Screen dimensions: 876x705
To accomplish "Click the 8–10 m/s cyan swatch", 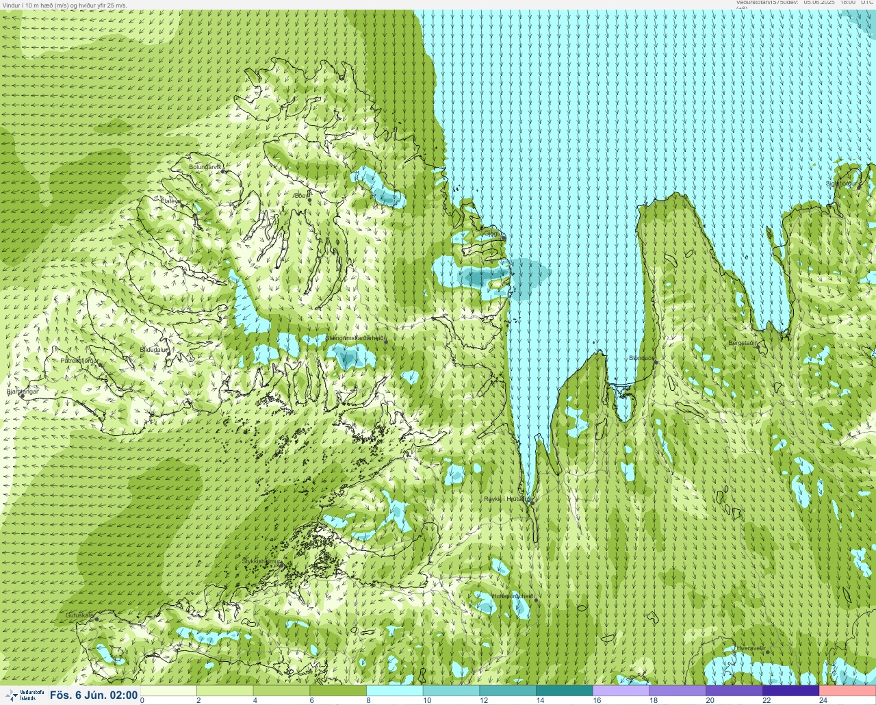I will 395,691.
